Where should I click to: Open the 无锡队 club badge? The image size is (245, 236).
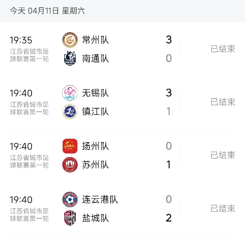pos(70,93)
